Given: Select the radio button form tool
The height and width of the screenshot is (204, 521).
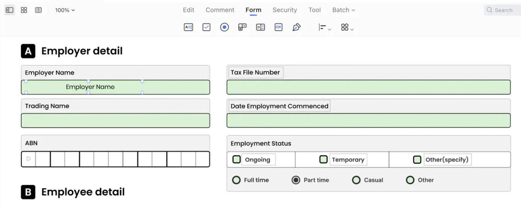Looking at the screenshot, I should click(224, 27).
